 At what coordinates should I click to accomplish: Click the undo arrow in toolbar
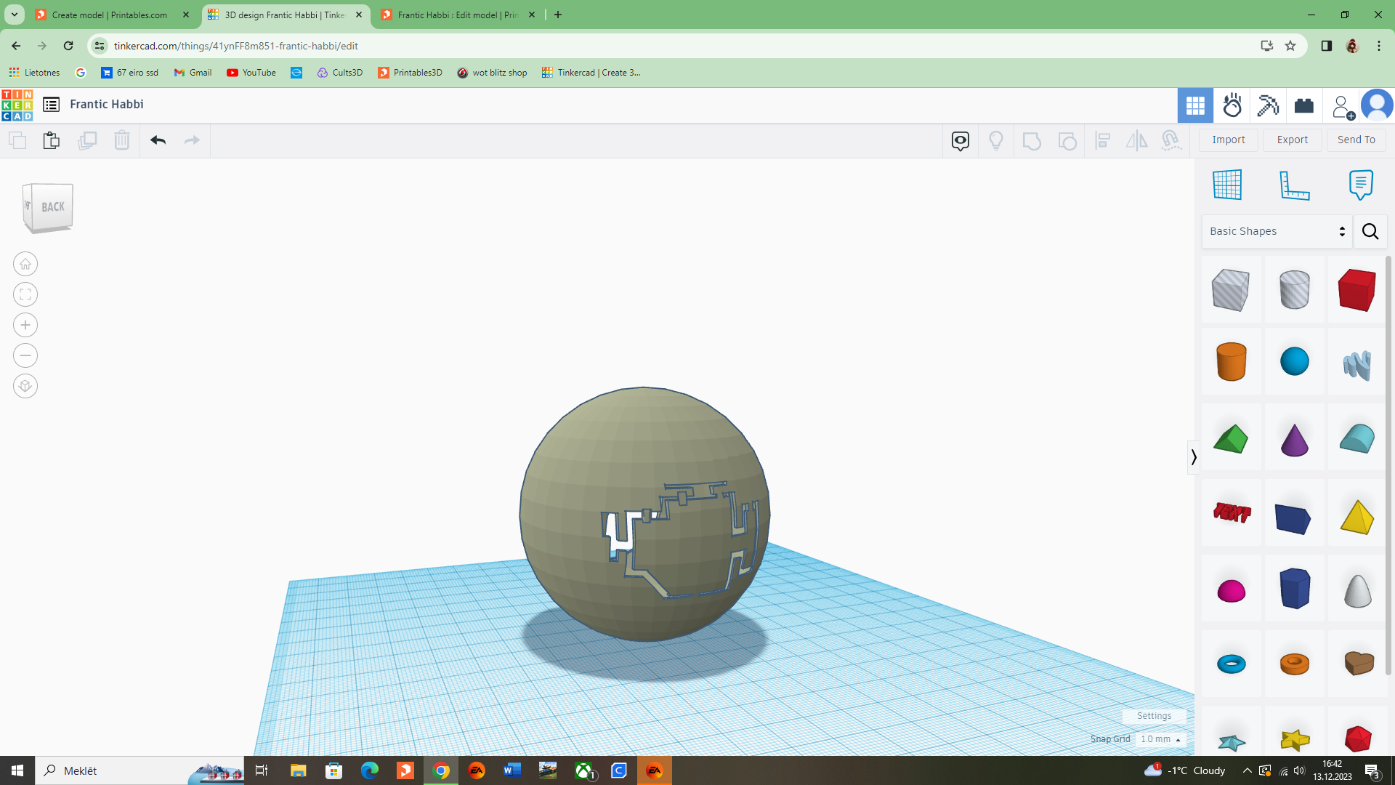click(158, 140)
